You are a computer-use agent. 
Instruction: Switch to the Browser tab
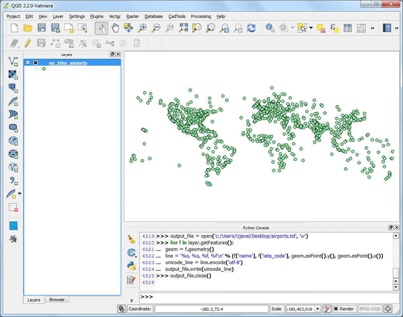(57, 300)
